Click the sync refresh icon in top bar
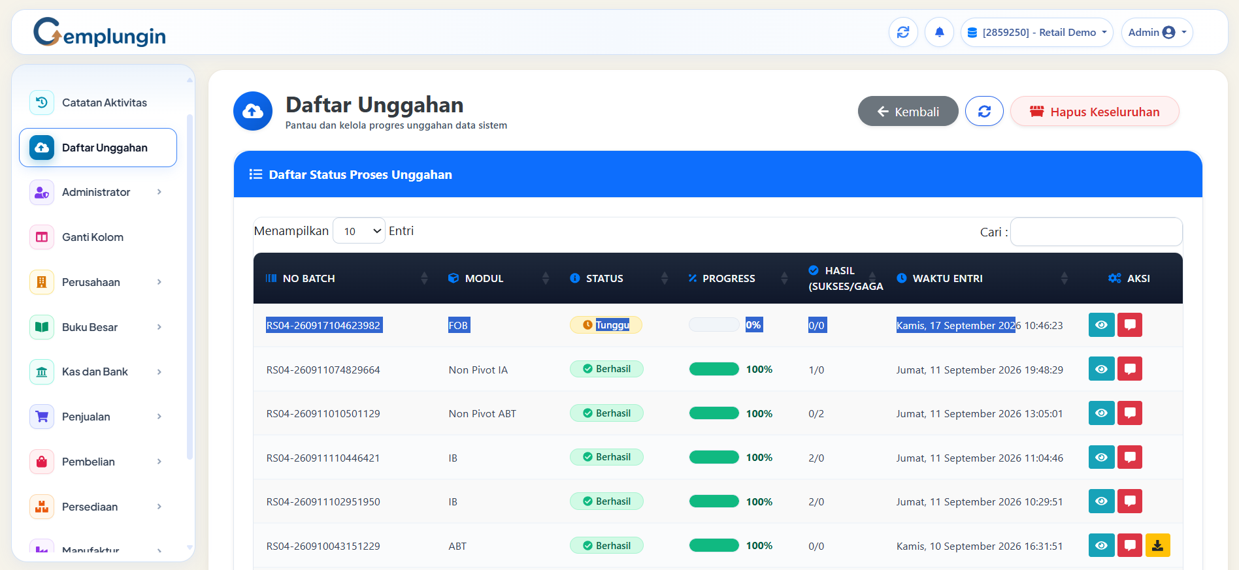The width and height of the screenshot is (1239, 570). pos(903,32)
